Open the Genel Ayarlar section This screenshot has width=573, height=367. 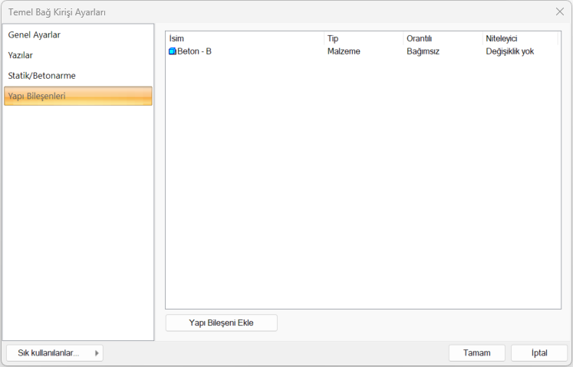pos(77,35)
